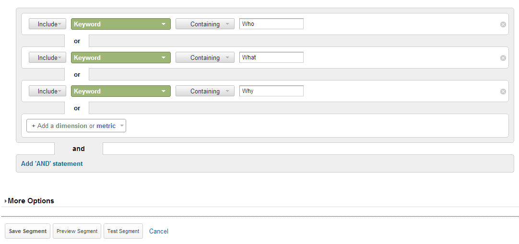Remove the 'Why' keyword condition
519x244 pixels.
[x=503, y=92]
